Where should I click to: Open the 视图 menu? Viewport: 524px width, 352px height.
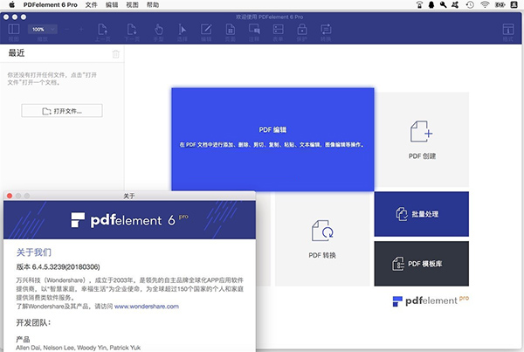(x=132, y=4)
